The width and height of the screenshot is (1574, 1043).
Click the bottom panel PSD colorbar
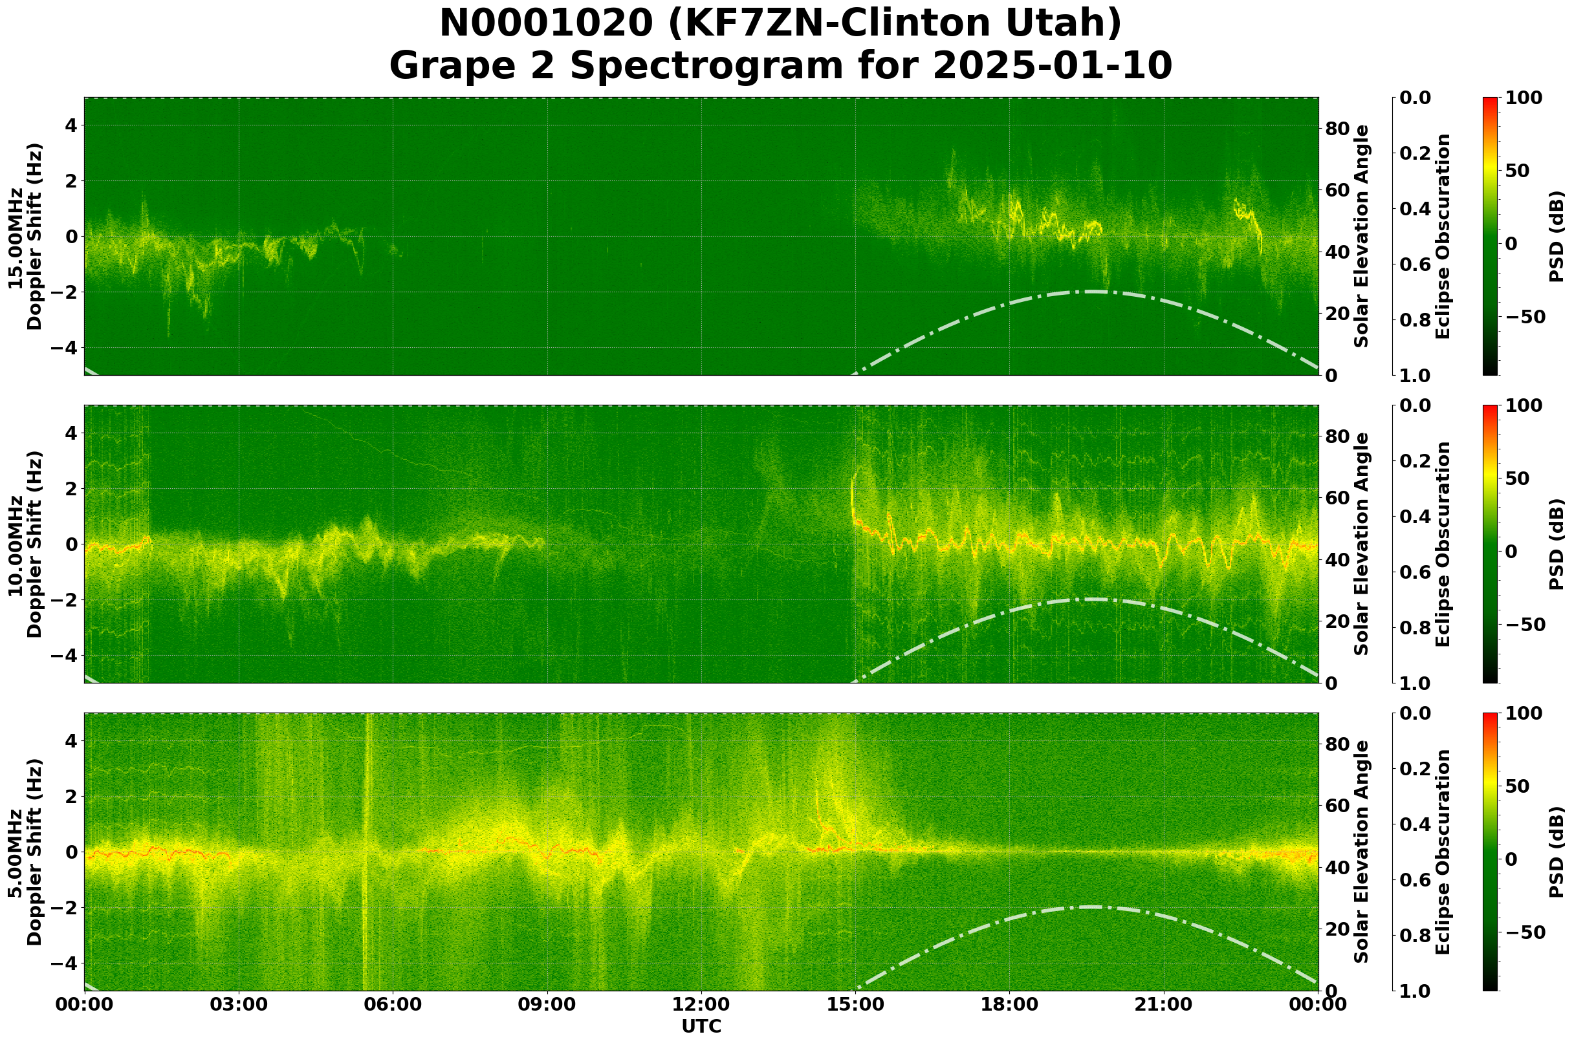coord(1489,852)
